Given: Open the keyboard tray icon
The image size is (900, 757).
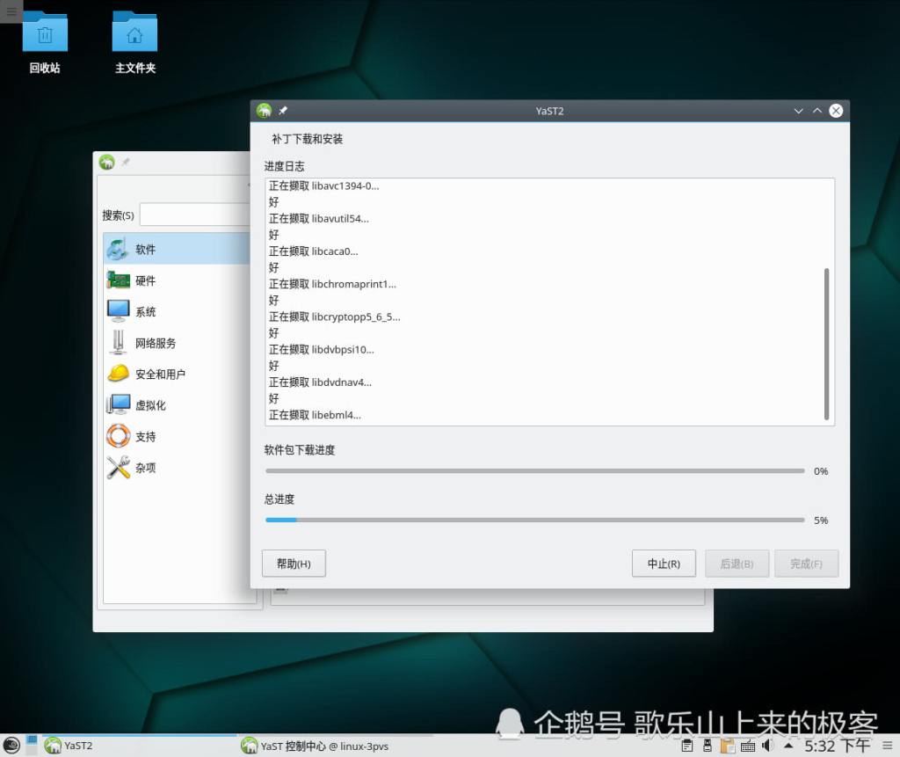Looking at the screenshot, I should [747, 746].
